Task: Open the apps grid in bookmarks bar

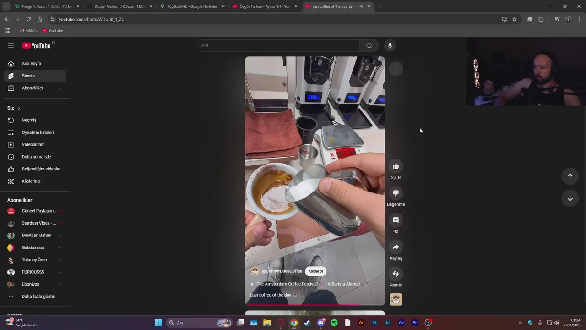Action: [8, 31]
